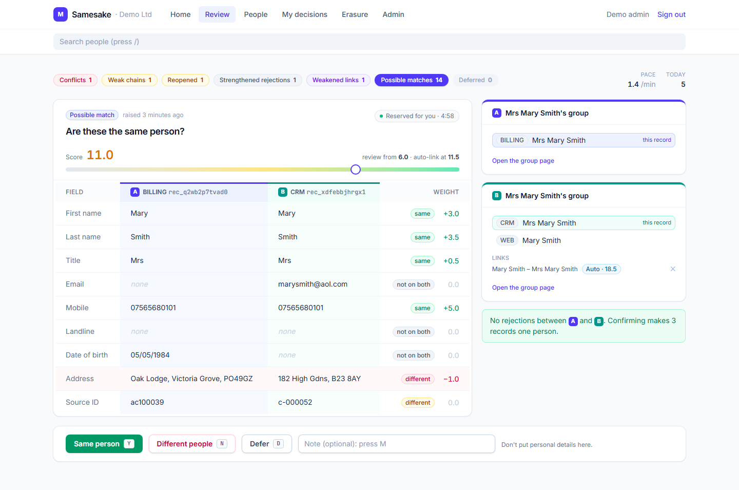Click source ID c-000052
Viewport: 739px width, 490px height.
tap(295, 402)
